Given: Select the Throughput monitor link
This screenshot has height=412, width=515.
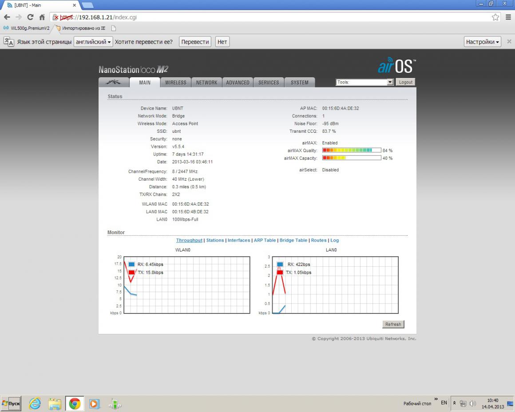Looking at the screenshot, I should coord(189,240).
